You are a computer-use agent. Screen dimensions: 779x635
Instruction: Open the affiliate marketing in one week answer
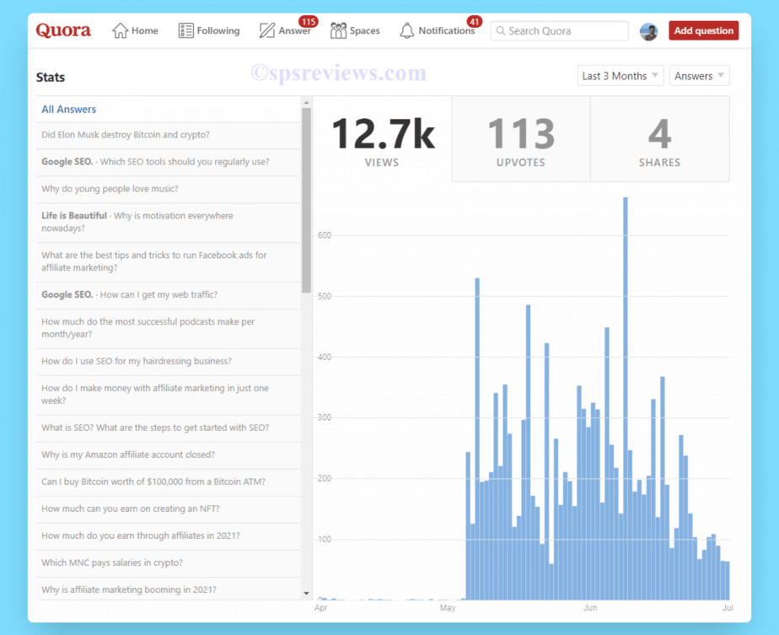tap(168, 395)
